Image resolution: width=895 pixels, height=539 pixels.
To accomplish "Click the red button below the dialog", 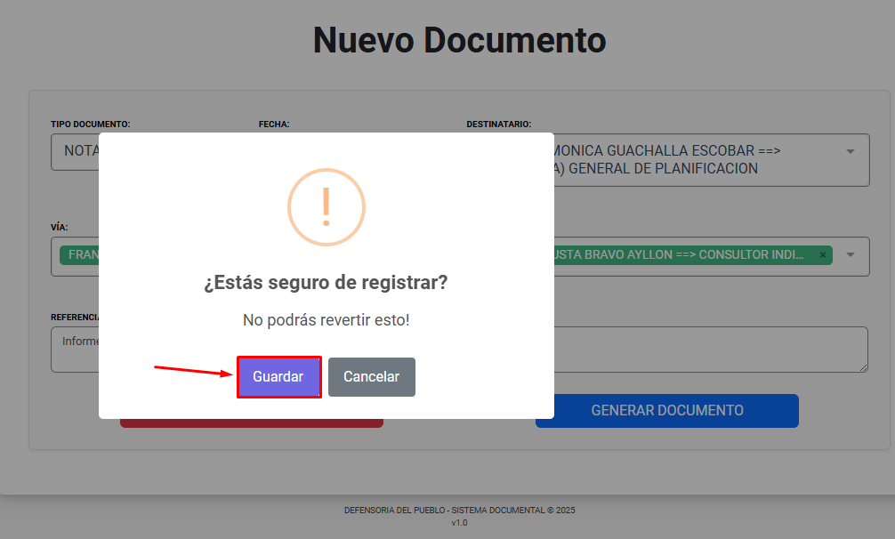I will (x=251, y=423).
